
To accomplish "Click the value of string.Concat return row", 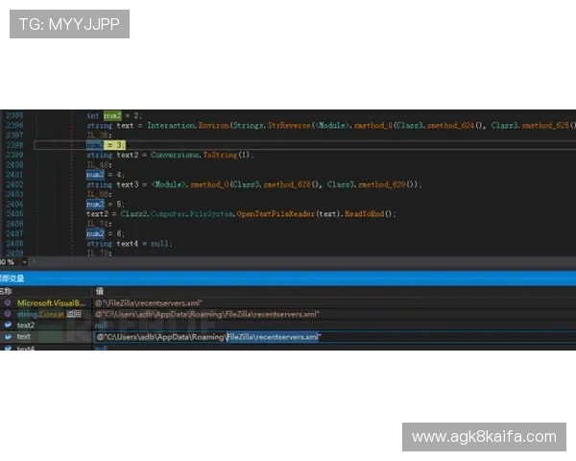I will 206,314.
